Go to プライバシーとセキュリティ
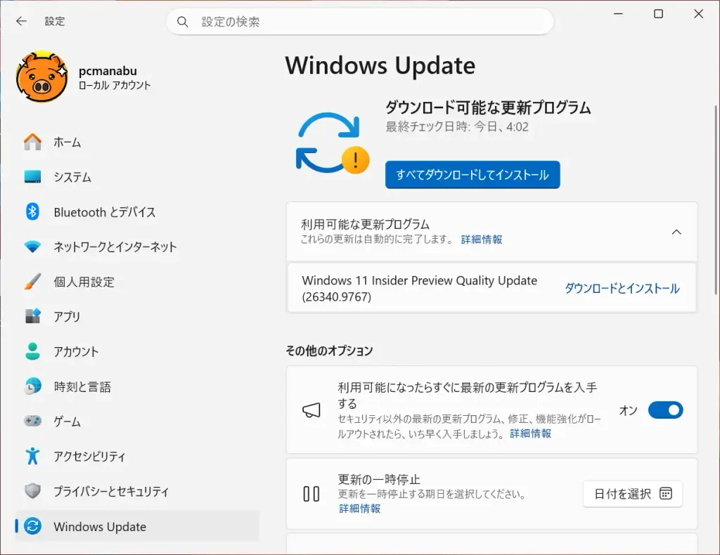 [137, 491]
